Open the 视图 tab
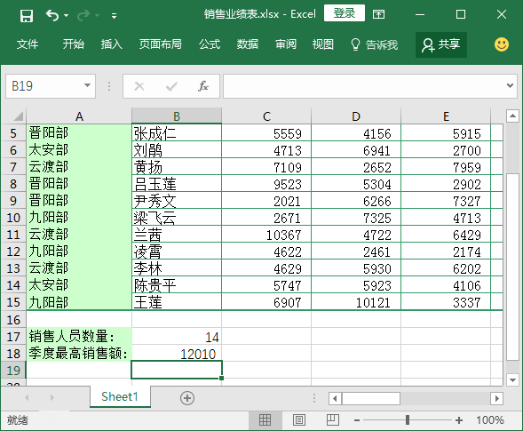The image size is (523, 431). pos(323,44)
